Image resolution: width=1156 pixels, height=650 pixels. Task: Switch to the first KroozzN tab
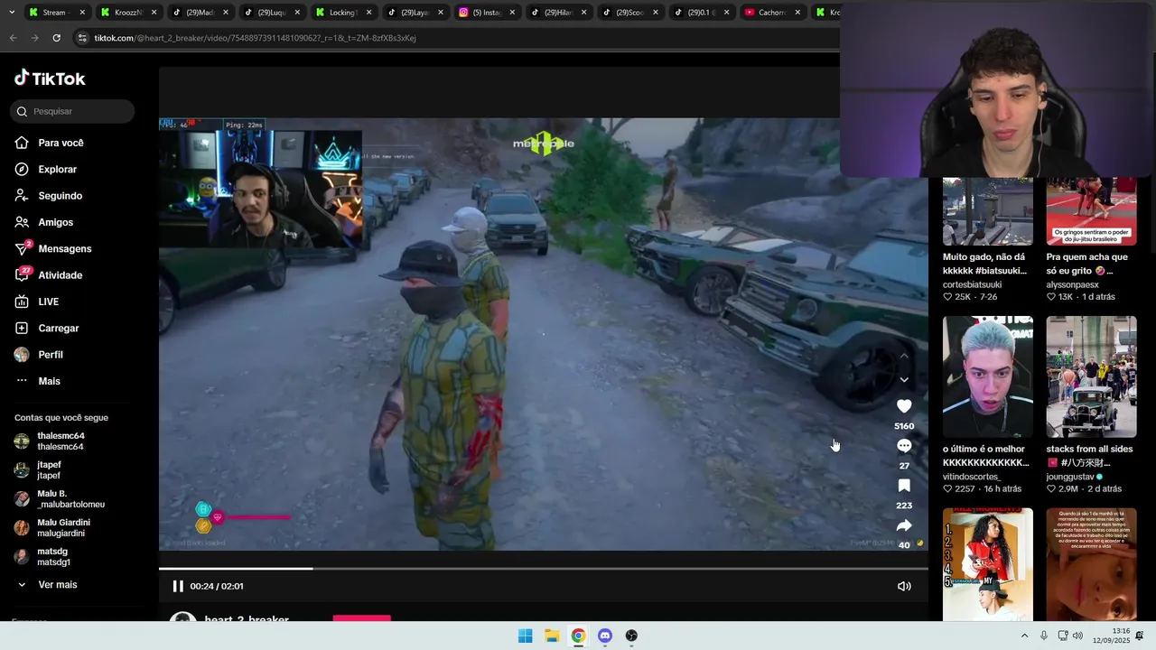tap(126, 13)
